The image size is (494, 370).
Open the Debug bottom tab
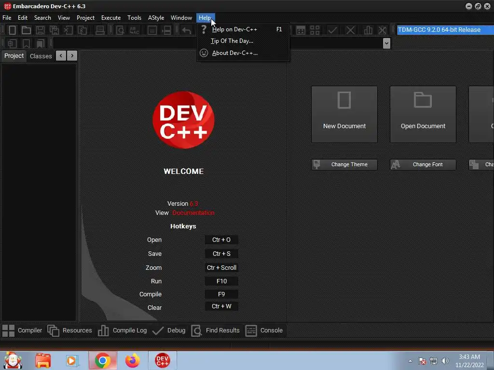(169, 330)
